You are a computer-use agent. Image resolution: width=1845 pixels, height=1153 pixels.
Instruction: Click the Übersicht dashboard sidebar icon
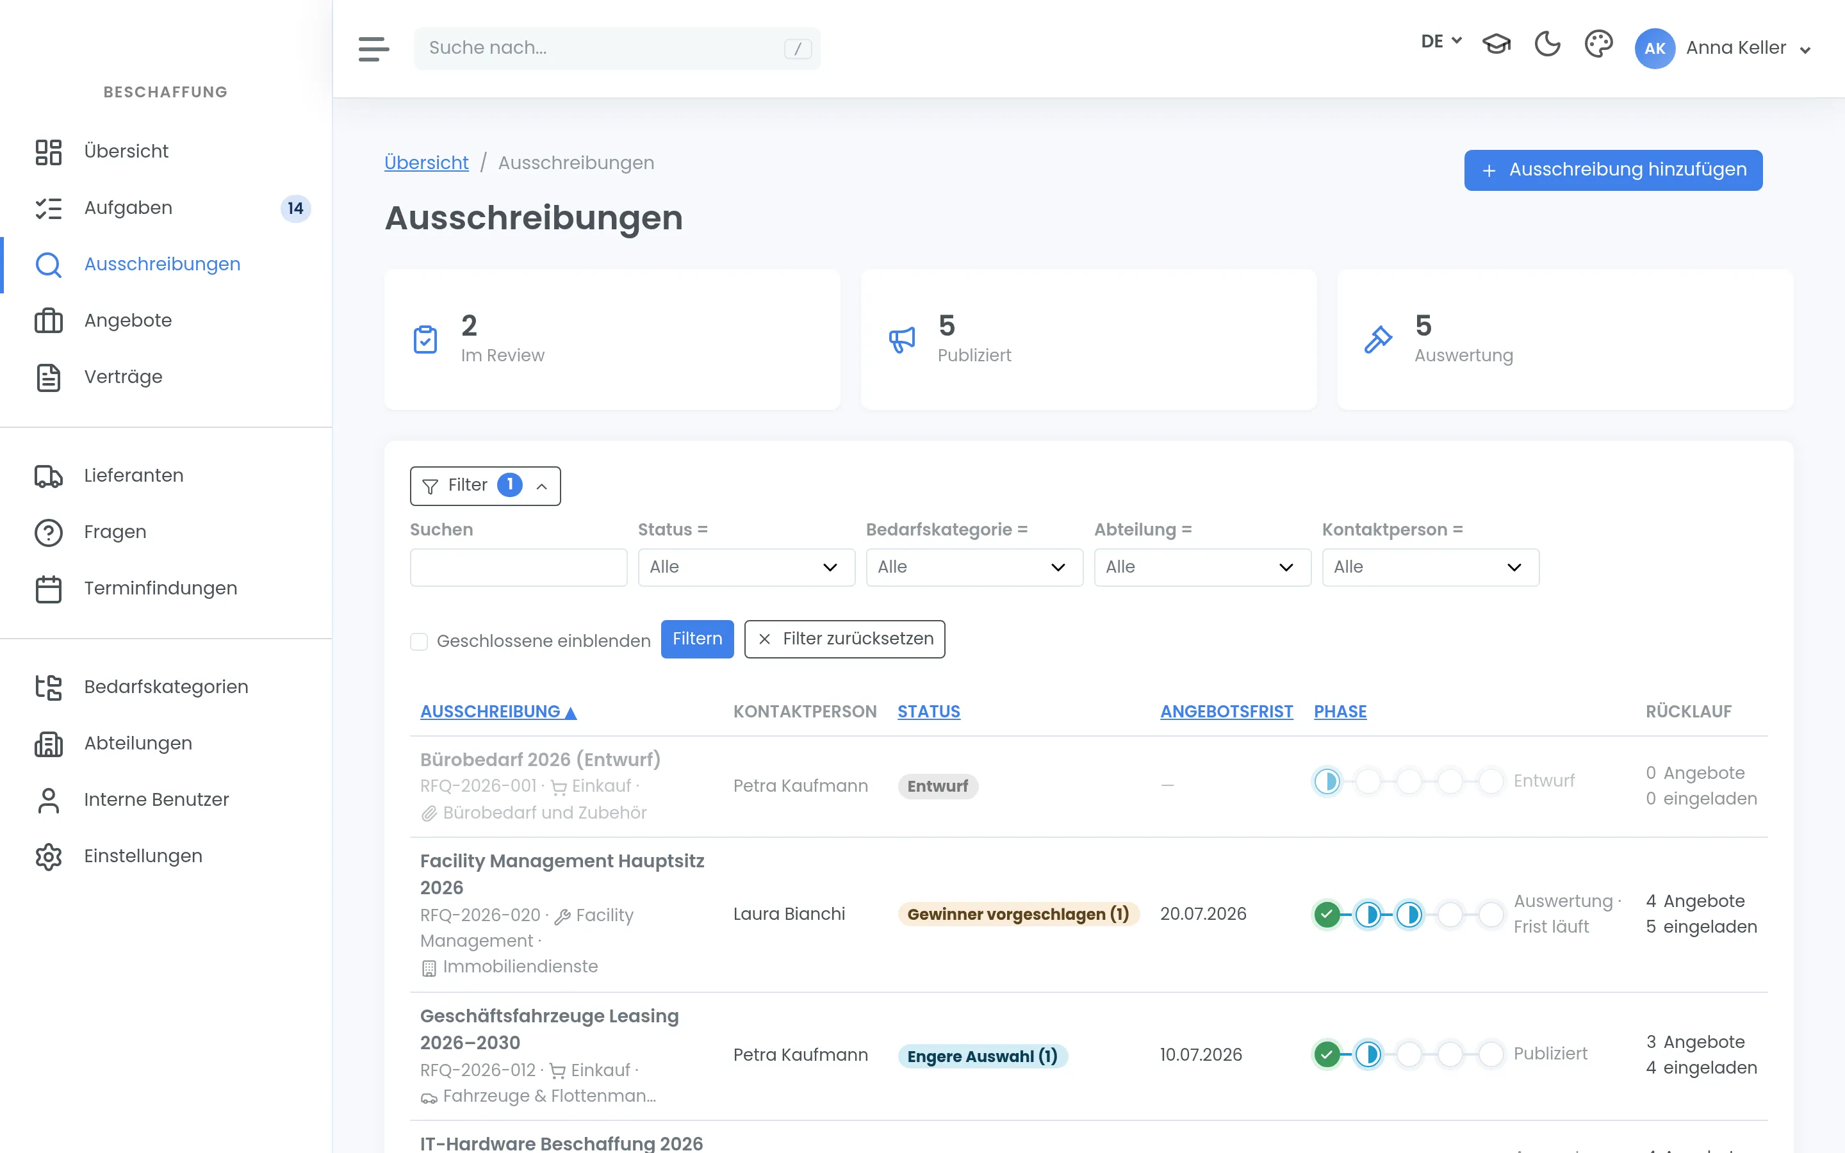pos(49,152)
